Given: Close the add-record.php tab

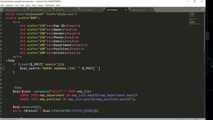Looking at the screenshot, I should 24,10.
